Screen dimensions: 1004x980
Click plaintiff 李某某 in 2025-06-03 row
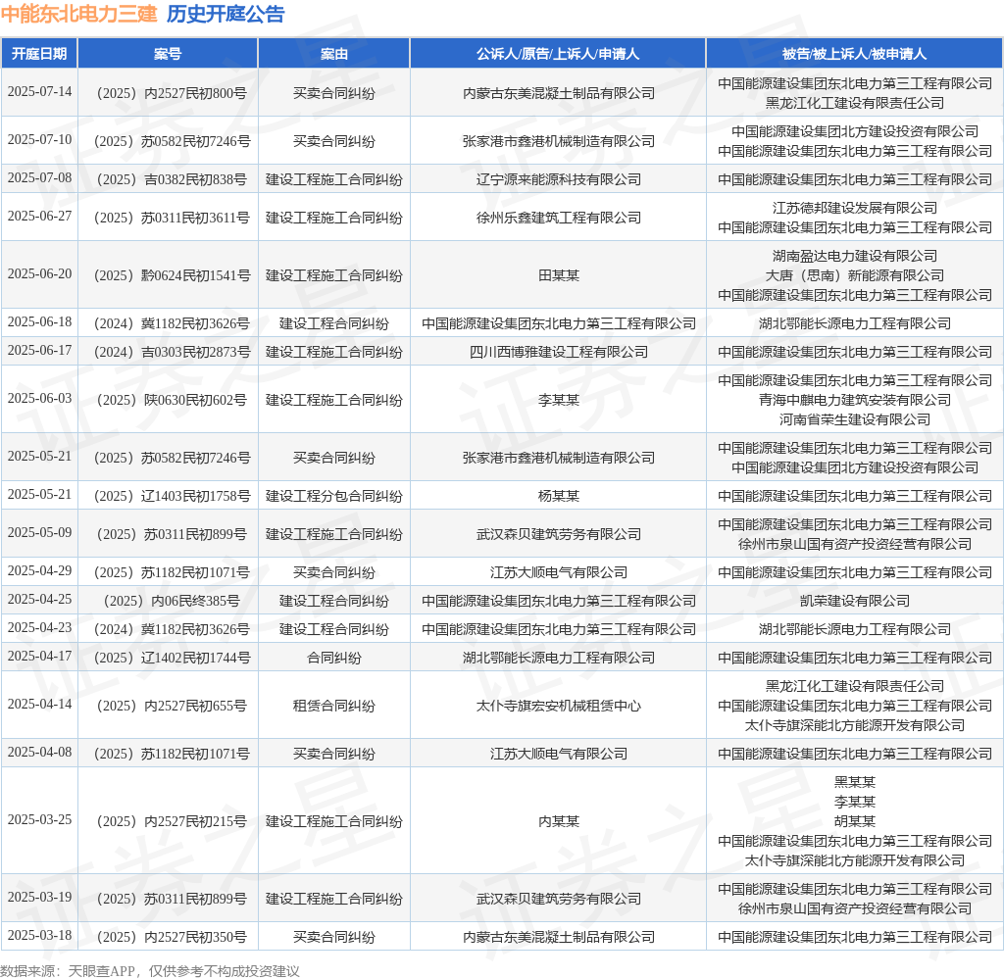coord(558,401)
